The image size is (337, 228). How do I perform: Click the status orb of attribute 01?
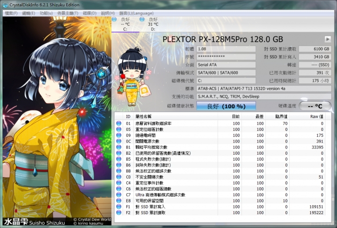point(118,123)
